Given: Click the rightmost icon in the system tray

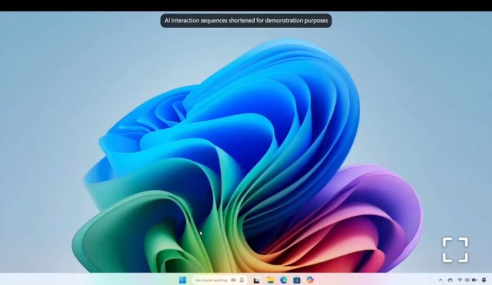Looking at the screenshot, I should click(484, 279).
